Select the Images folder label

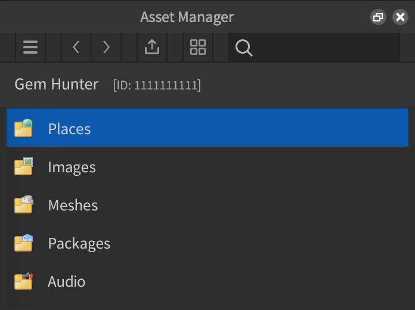[x=72, y=168]
